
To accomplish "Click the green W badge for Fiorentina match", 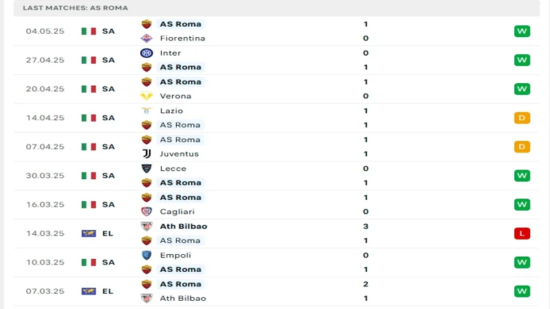I will (x=522, y=31).
